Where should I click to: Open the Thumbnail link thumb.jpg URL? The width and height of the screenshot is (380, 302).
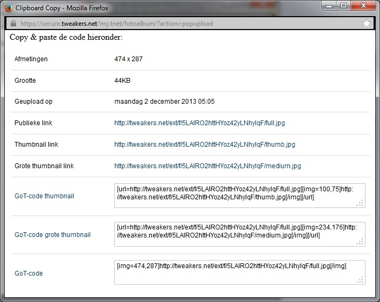pyautogui.click(x=204, y=145)
